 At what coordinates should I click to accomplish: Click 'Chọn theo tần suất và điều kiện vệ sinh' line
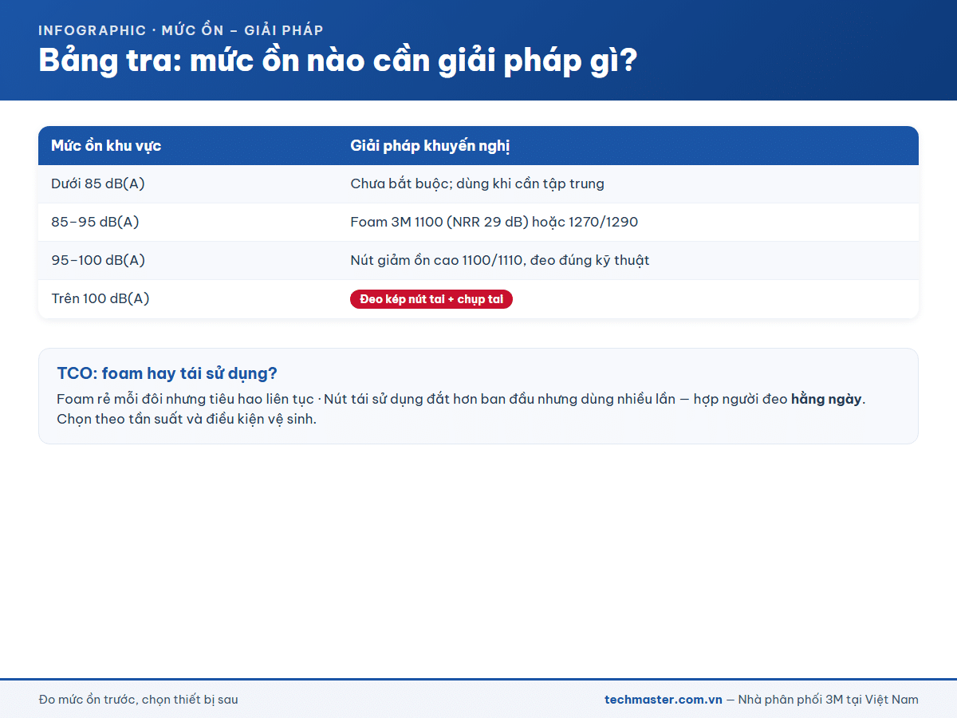[187, 419]
